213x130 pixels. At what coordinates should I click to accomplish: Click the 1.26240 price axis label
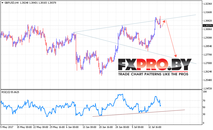pyautogui.click(x=208, y=72)
